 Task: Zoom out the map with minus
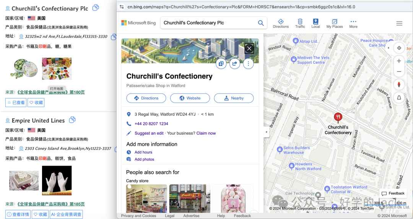pyautogui.click(x=399, y=71)
